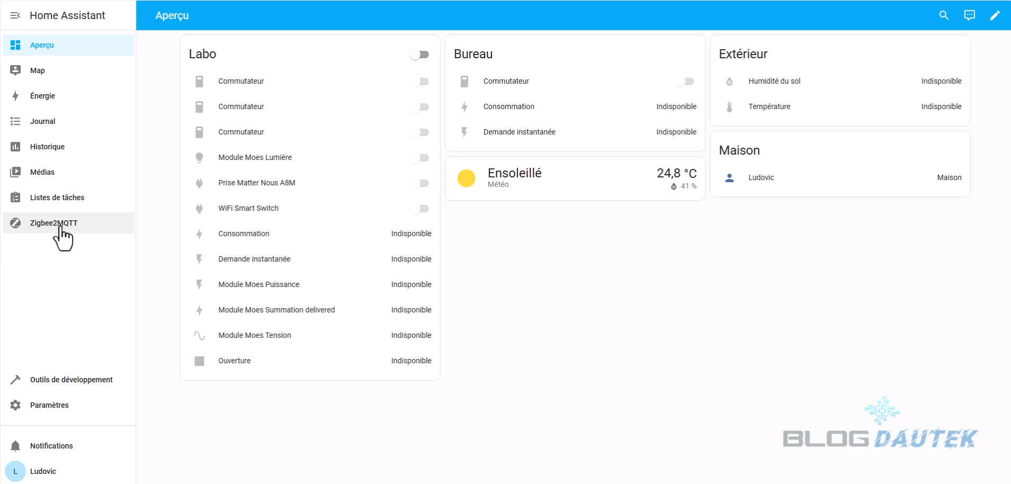The image size is (1011, 484).
Task: Click the sunny weather icon
Action: (x=466, y=178)
